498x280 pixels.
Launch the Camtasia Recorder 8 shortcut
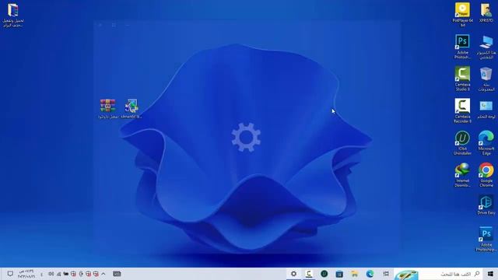(x=462, y=110)
